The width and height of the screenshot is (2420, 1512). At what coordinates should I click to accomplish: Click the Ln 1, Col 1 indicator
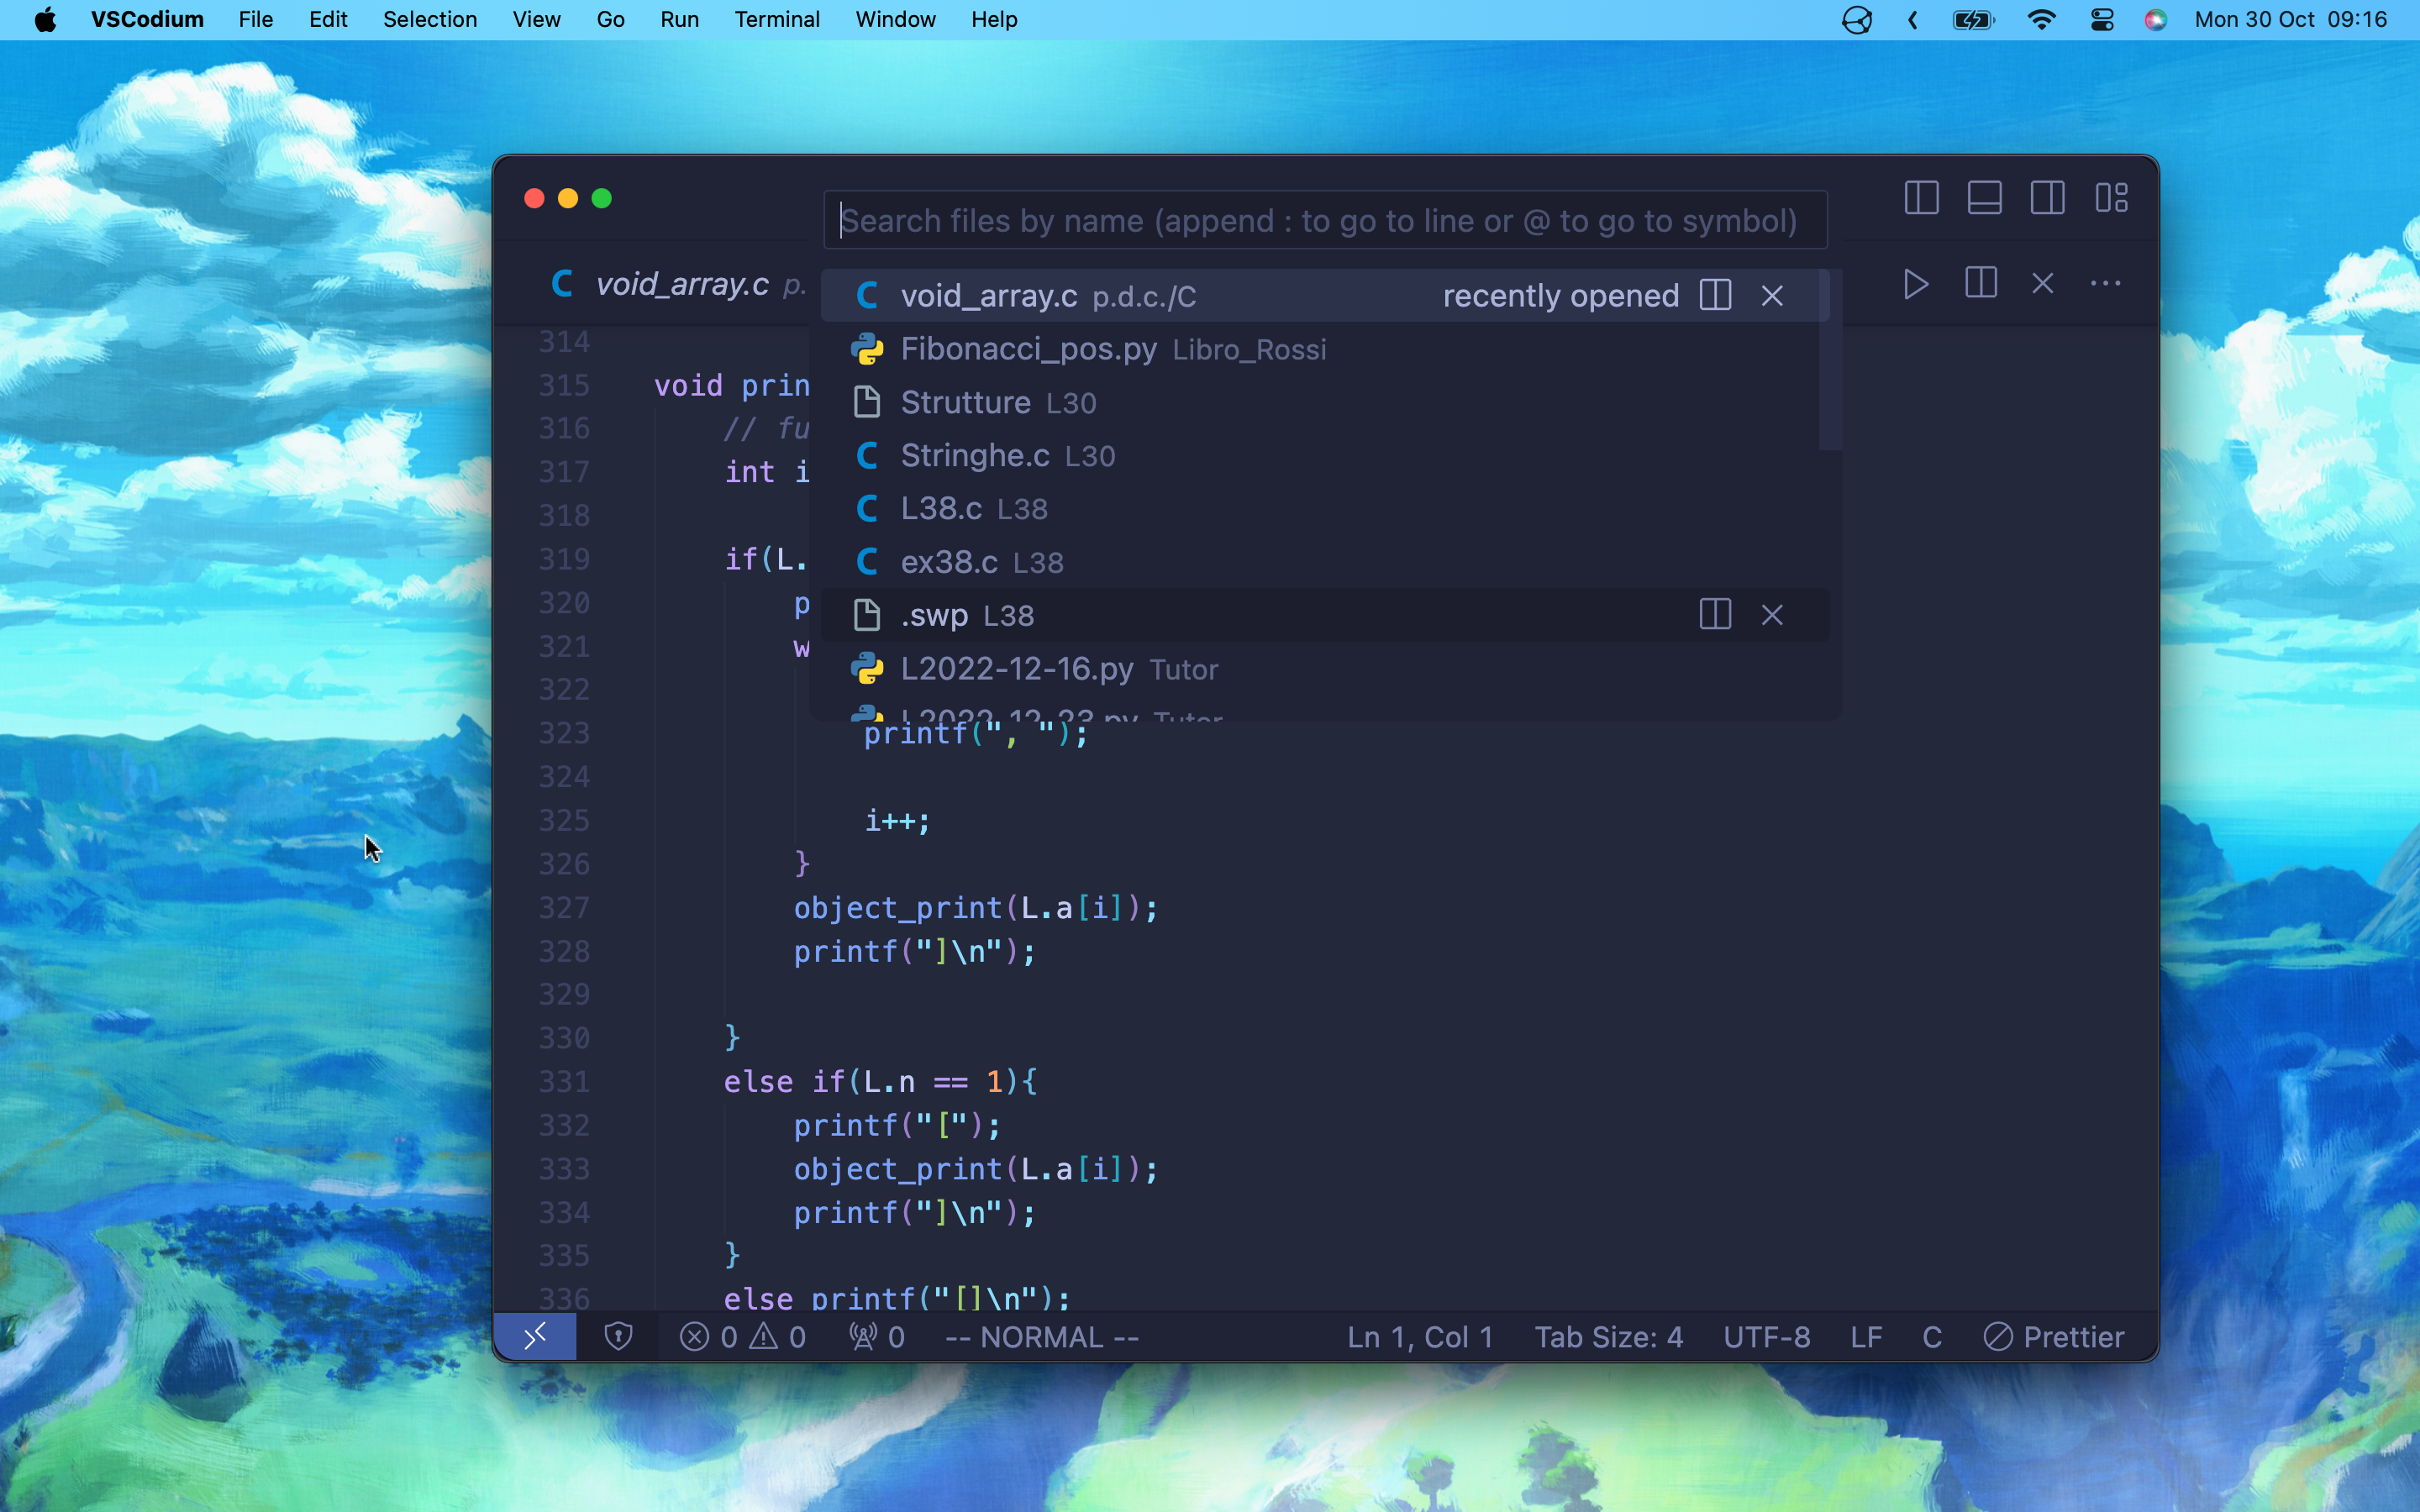coord(1419,1336)
